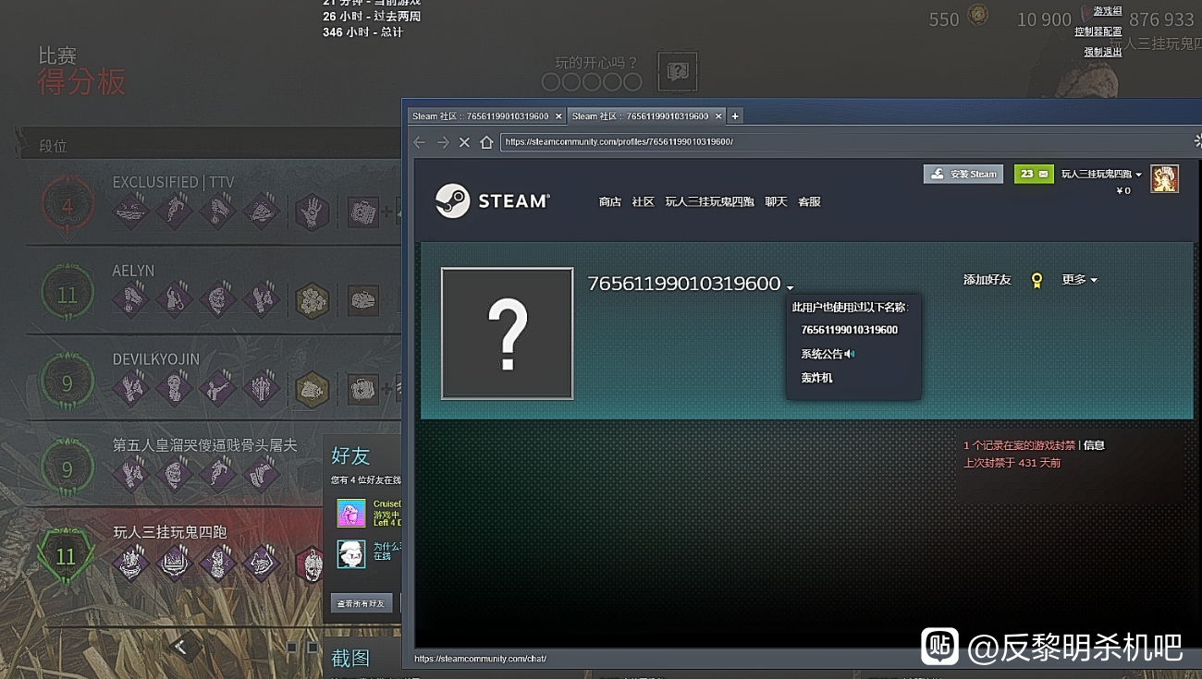Click 查看所有好友 in the friends panel
Screen dimensions: 1202x679
click(x=362, y=603)
